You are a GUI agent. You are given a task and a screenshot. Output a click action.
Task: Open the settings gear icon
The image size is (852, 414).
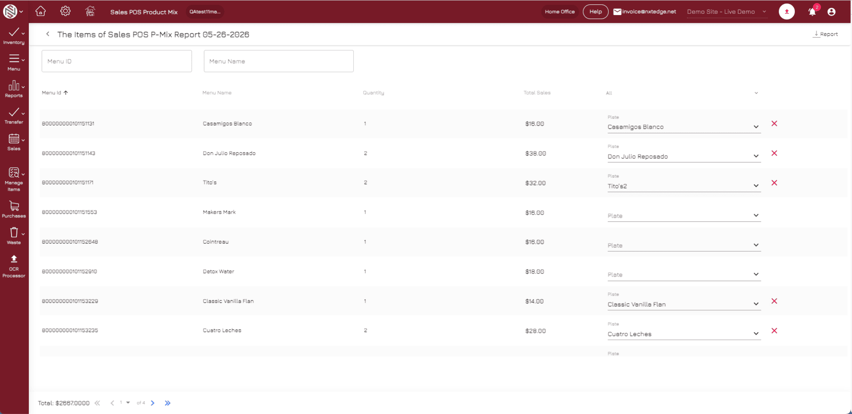[x=65, y=12]
